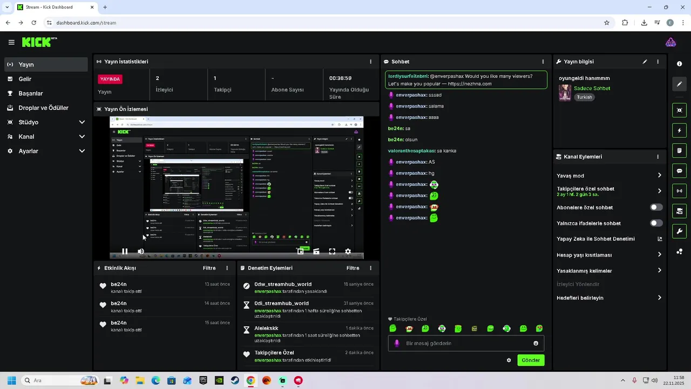Open Steam from Windows taskbar
Screen dimensions: 691x389
235,380
